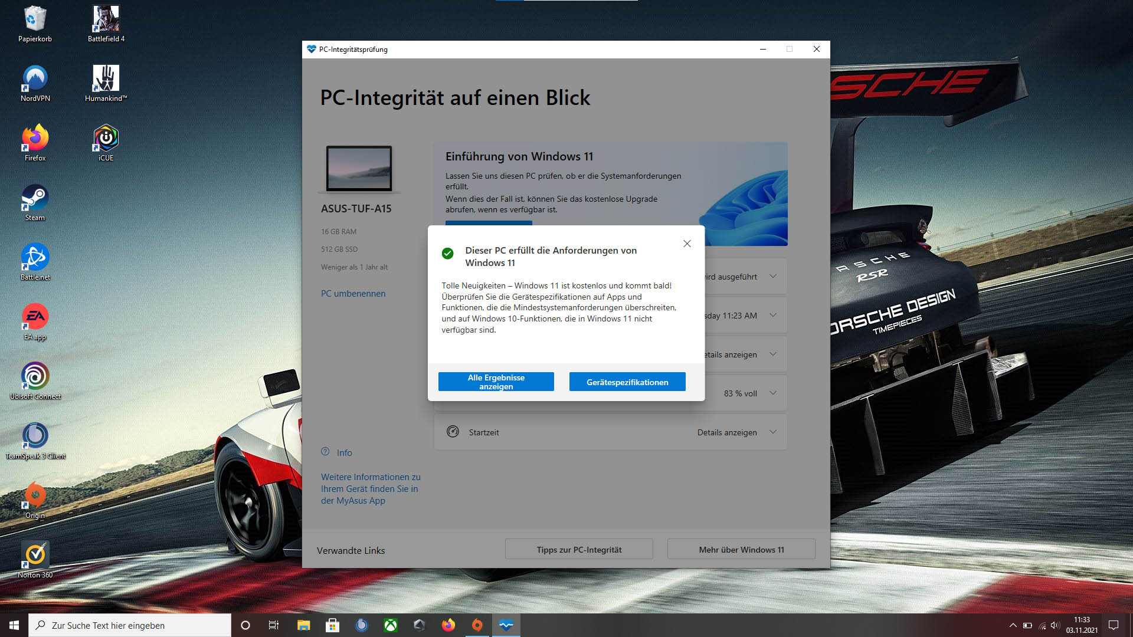Open Firefox from the taskbar

pos(448,625)
